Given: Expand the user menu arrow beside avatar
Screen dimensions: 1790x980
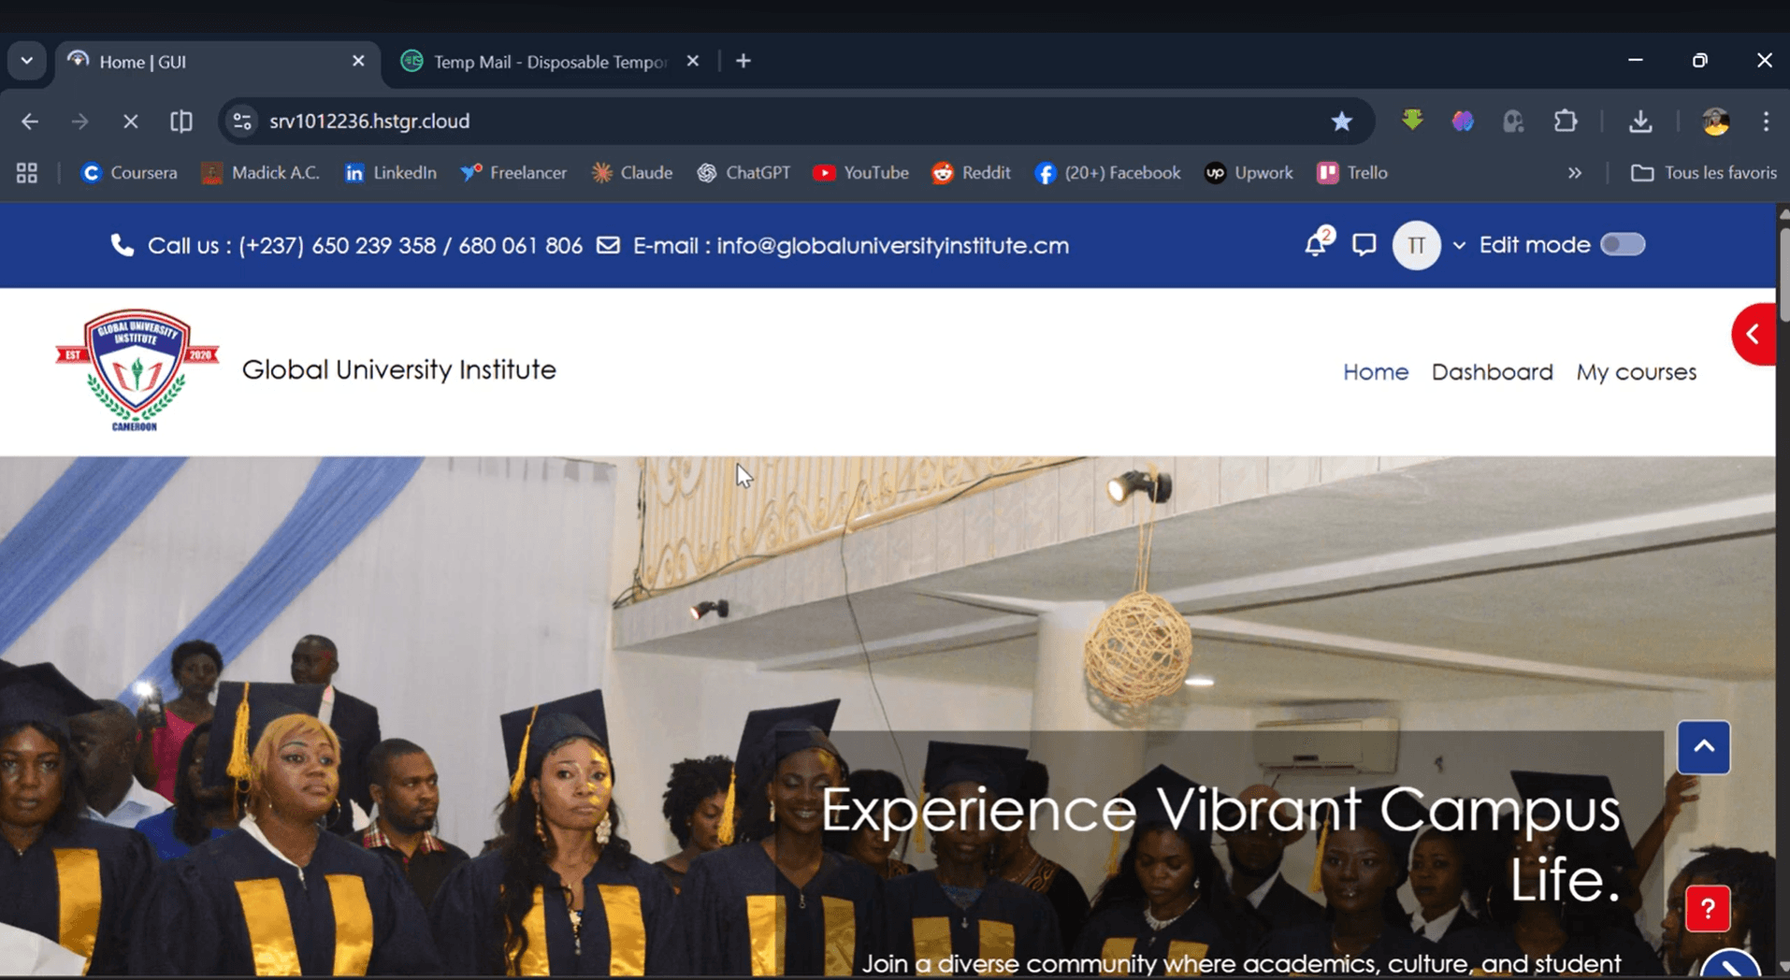Looking at the screenshot, I should (x=1459, y=246).
